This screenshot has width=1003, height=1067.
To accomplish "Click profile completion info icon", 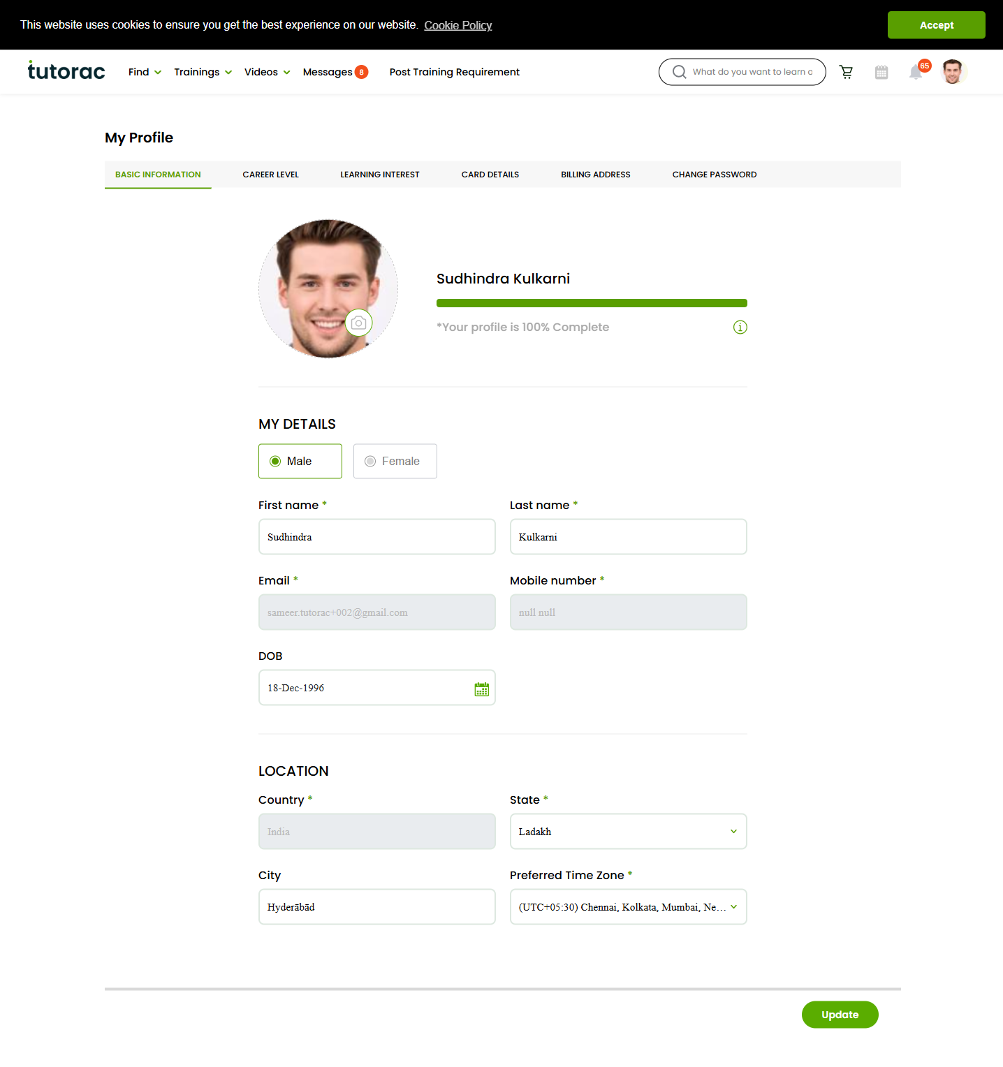I will [740, 328].
